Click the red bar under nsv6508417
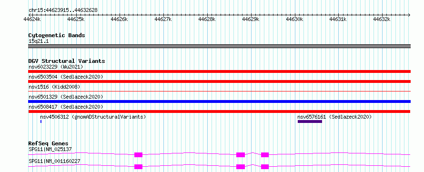Viewport: 424px width, 172px height. tap(219, 111)
